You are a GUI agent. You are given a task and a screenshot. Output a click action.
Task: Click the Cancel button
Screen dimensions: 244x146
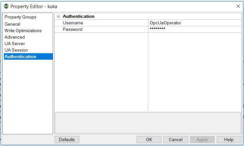(x=176, y=140)
